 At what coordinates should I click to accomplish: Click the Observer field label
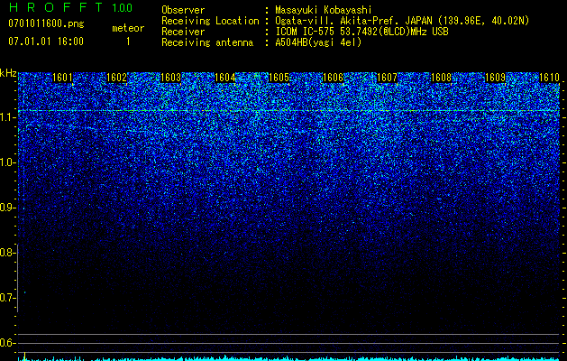coord(183,10)
